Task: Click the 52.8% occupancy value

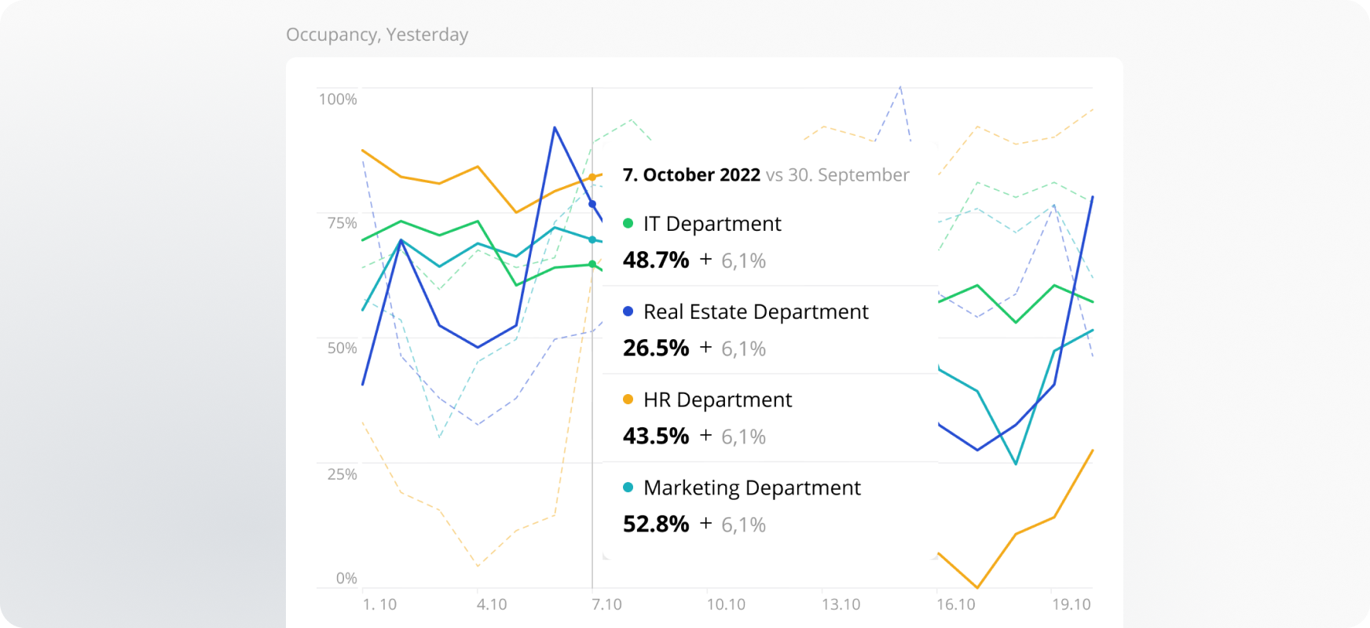Action: (656, 524)
